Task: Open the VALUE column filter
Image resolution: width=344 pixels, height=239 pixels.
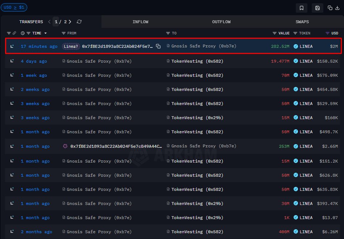Action: tap(274, 33)
